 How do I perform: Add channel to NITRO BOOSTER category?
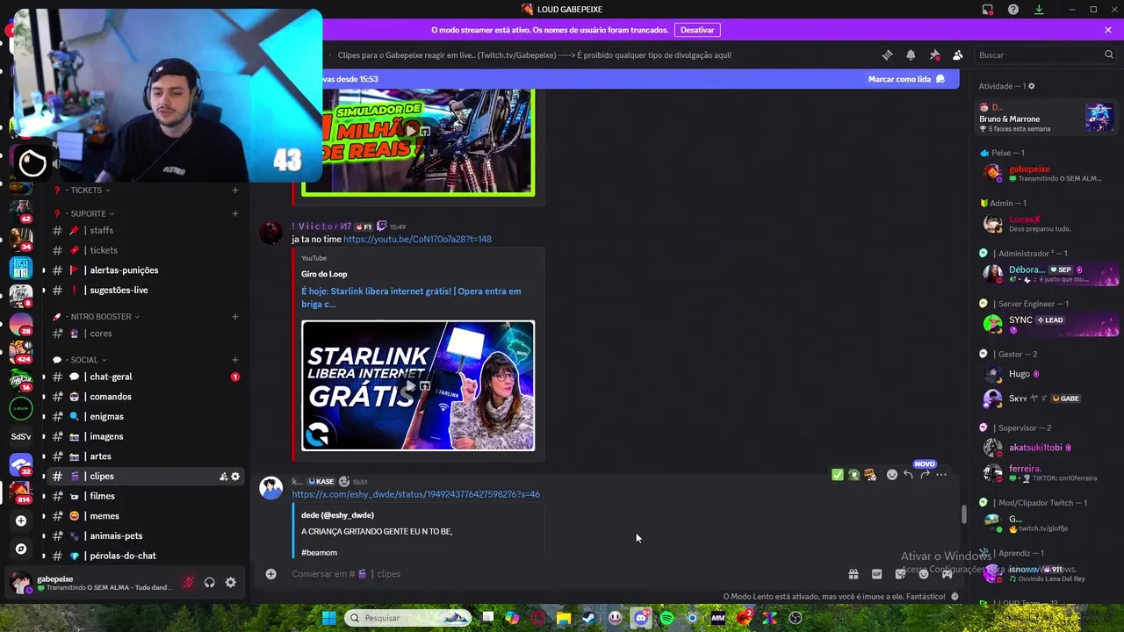234,317
